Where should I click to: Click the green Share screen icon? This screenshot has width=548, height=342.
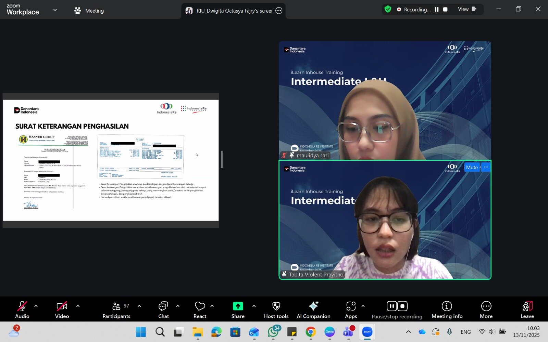tap(238, 306)
